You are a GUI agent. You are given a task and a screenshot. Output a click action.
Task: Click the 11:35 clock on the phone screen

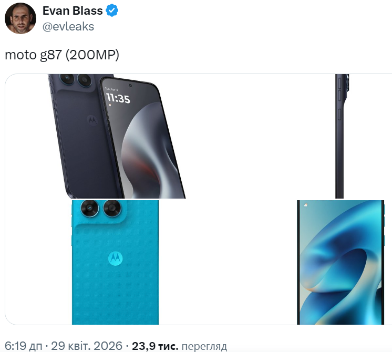pos(118,98)
